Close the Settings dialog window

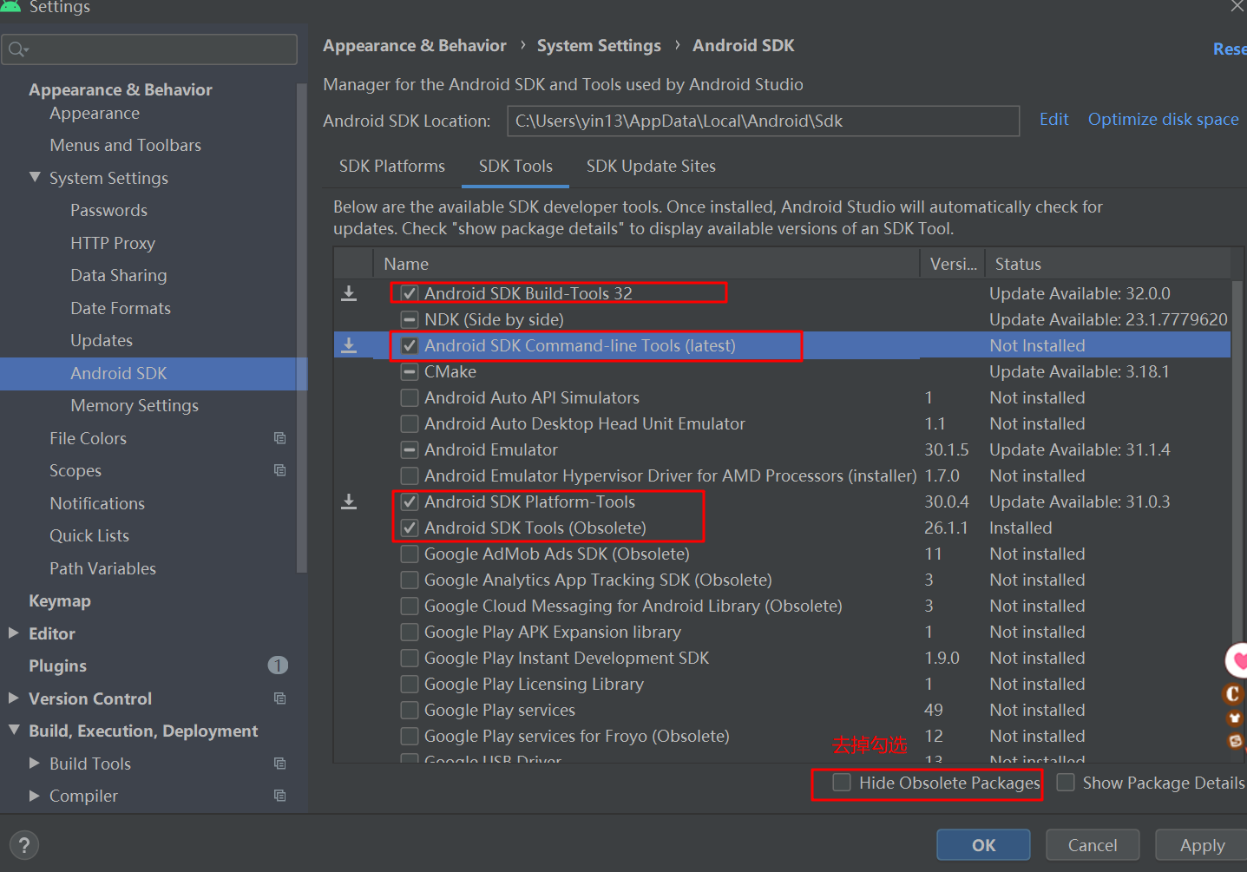1237,6
